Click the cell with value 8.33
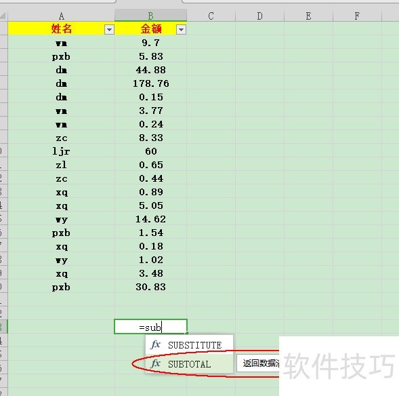Screen dimensions: 399x396 pos(150,138)
